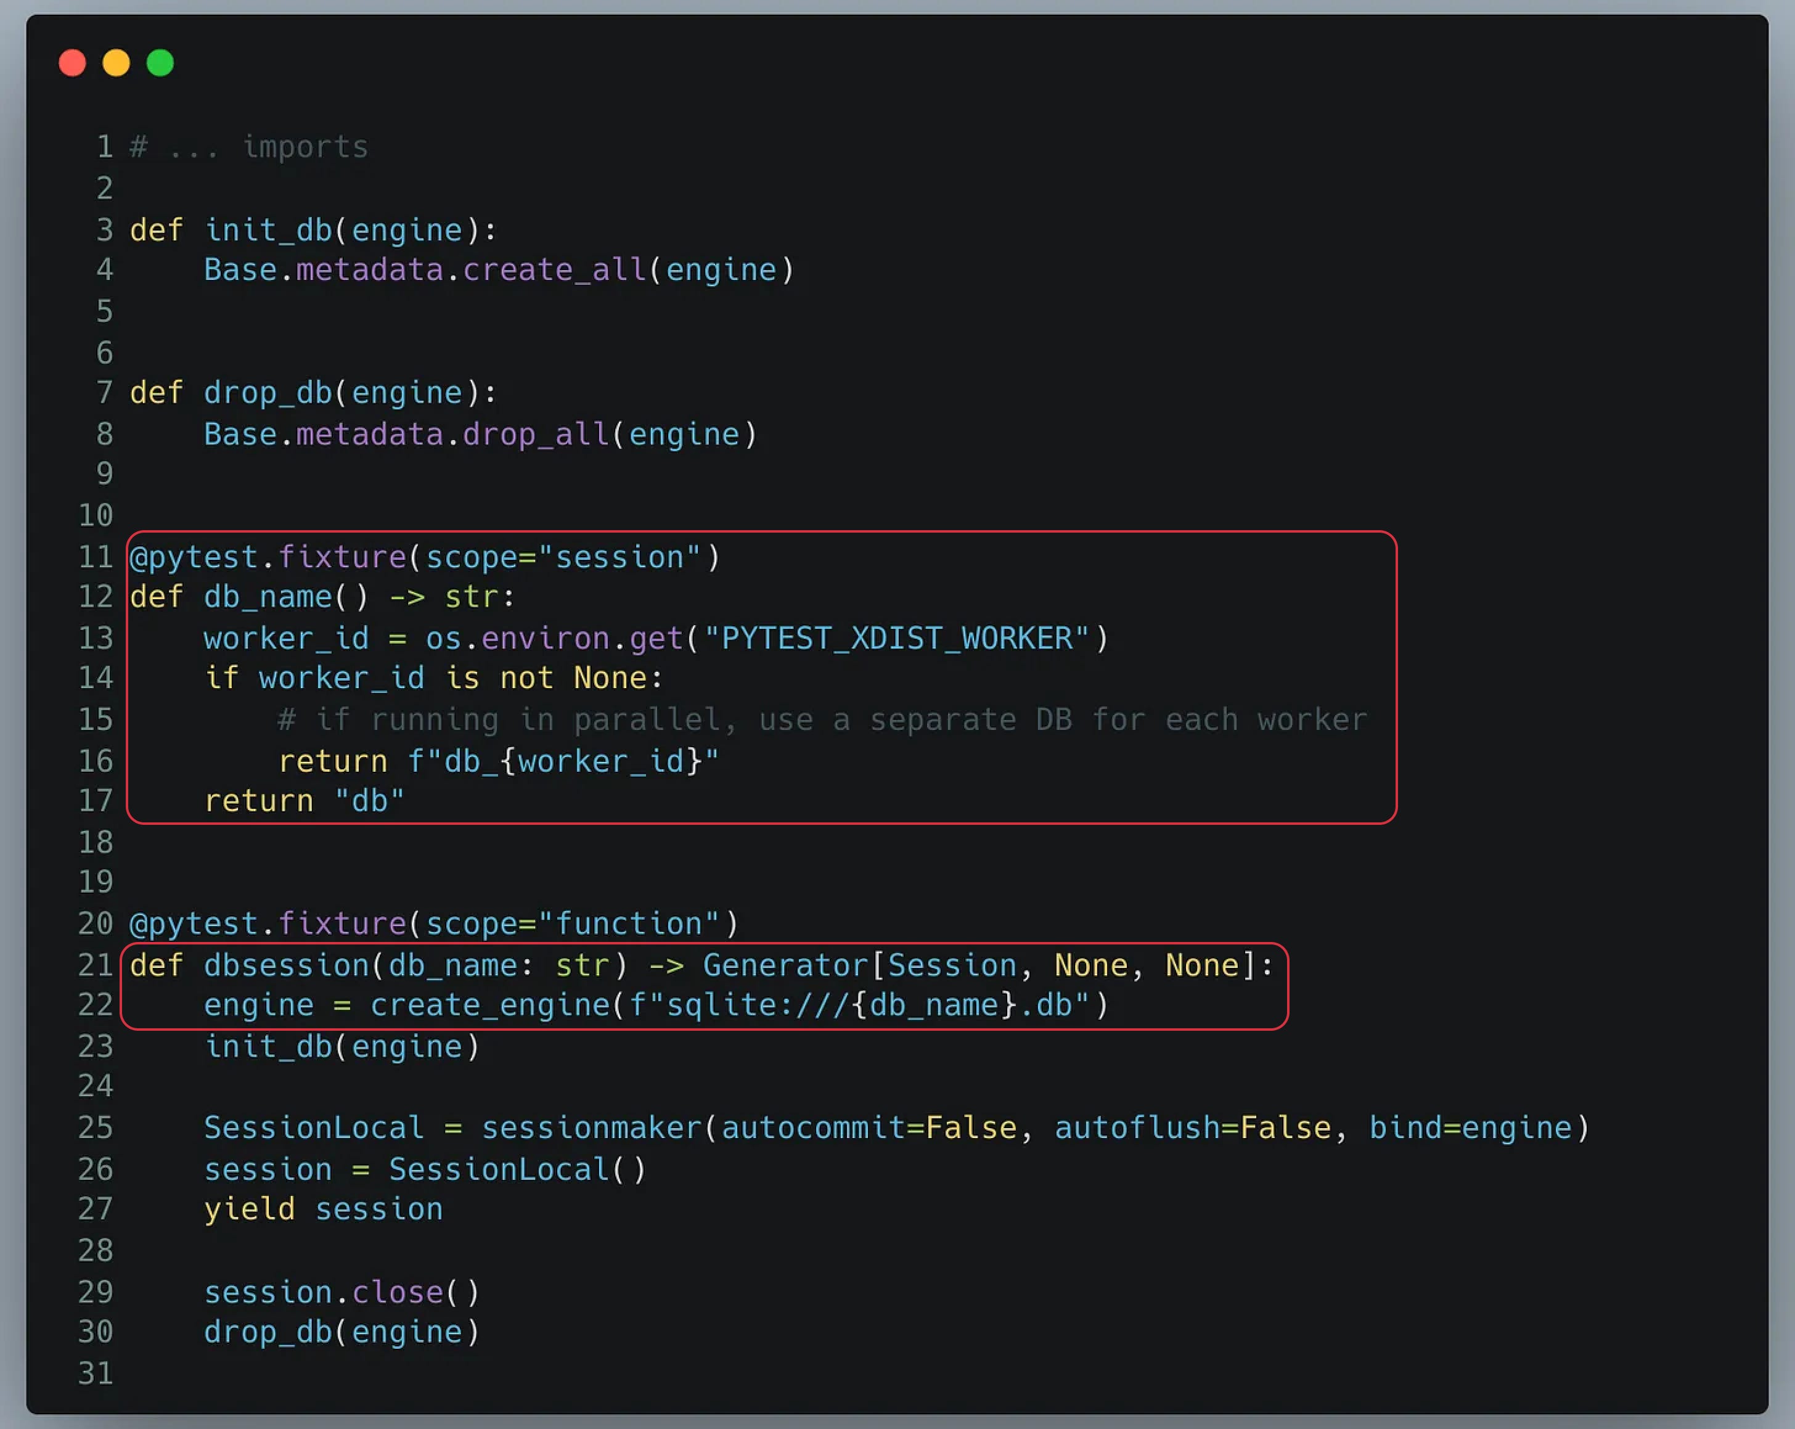Click line number 31 in gutter
This screenshot has width=1795, height=1429.
96,1373
